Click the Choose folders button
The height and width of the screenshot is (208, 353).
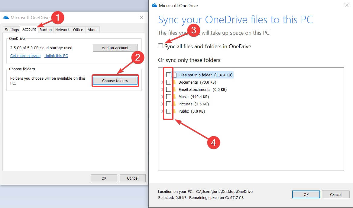(x=115, y=81)
